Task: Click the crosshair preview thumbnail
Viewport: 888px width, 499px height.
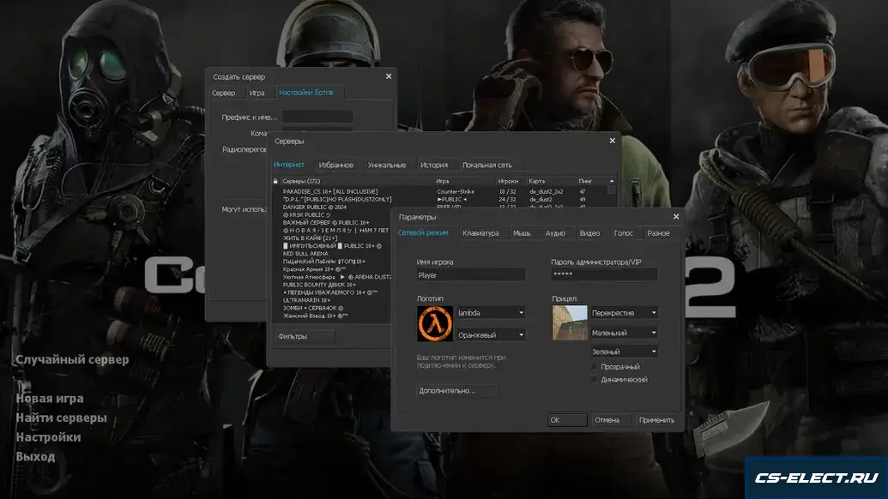Action: coord(570,322)
